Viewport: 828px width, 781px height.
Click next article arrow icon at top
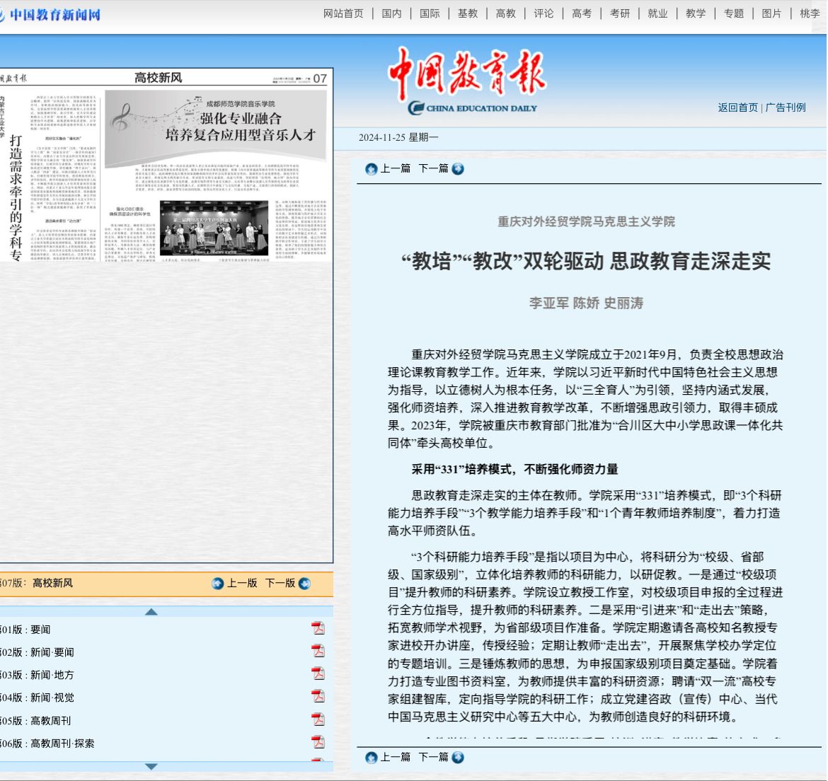pos(458,169)
